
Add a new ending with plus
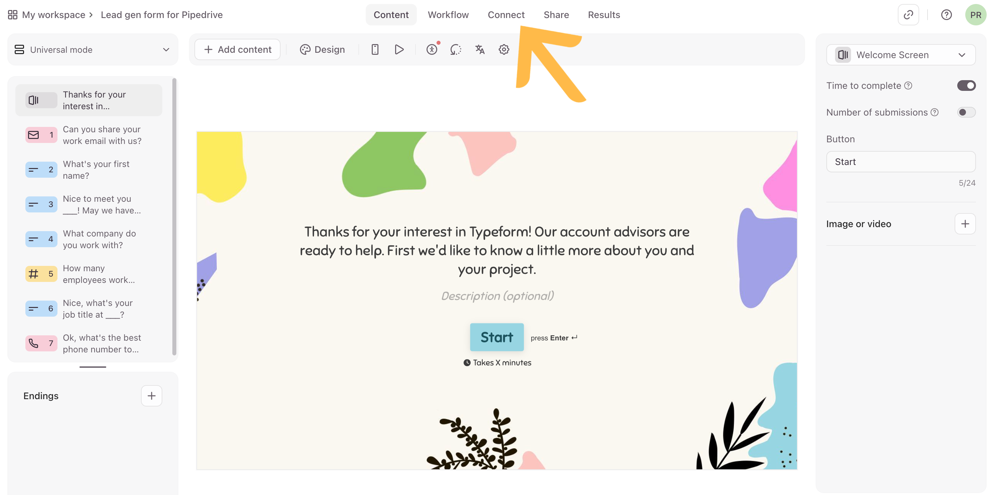click(151, 396)
